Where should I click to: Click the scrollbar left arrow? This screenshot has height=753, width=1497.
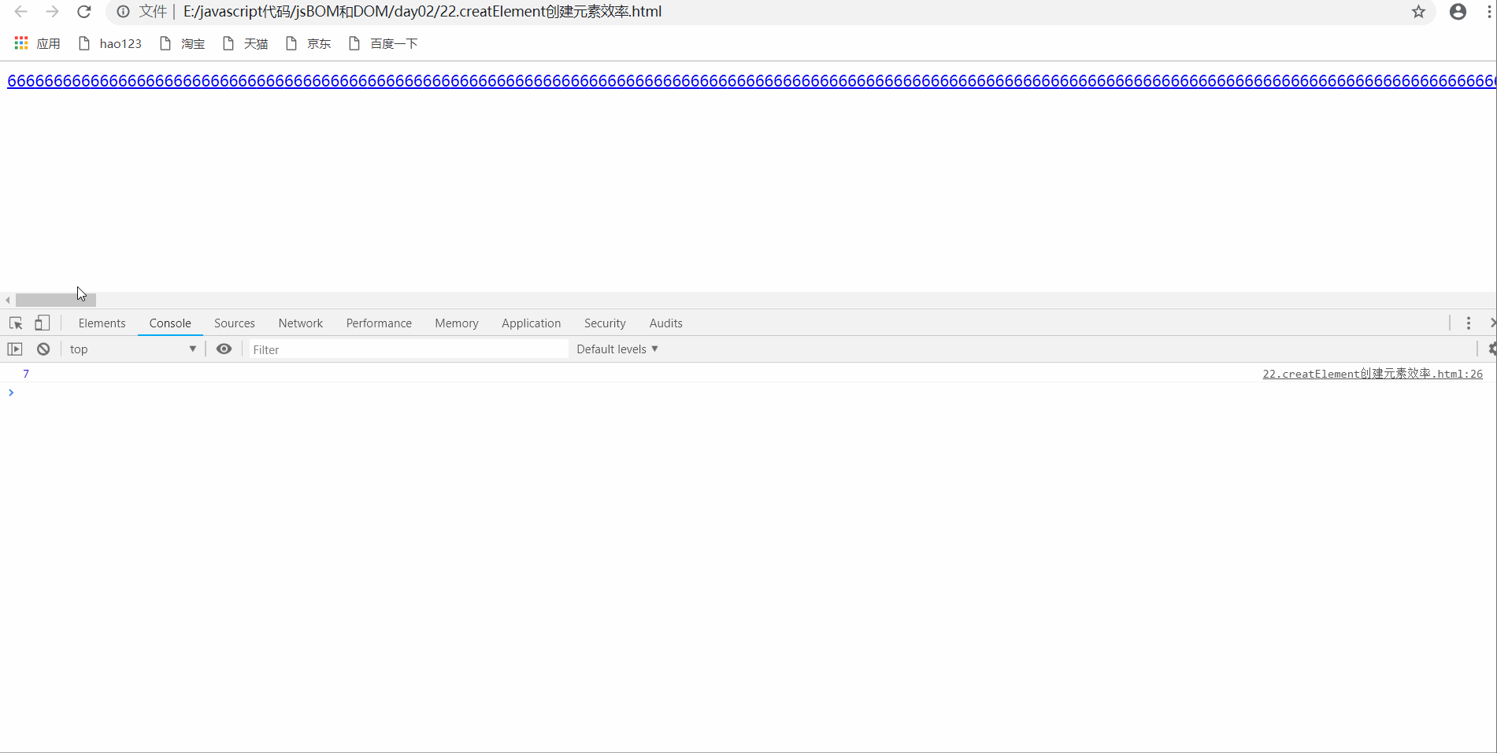click(7, 300)
